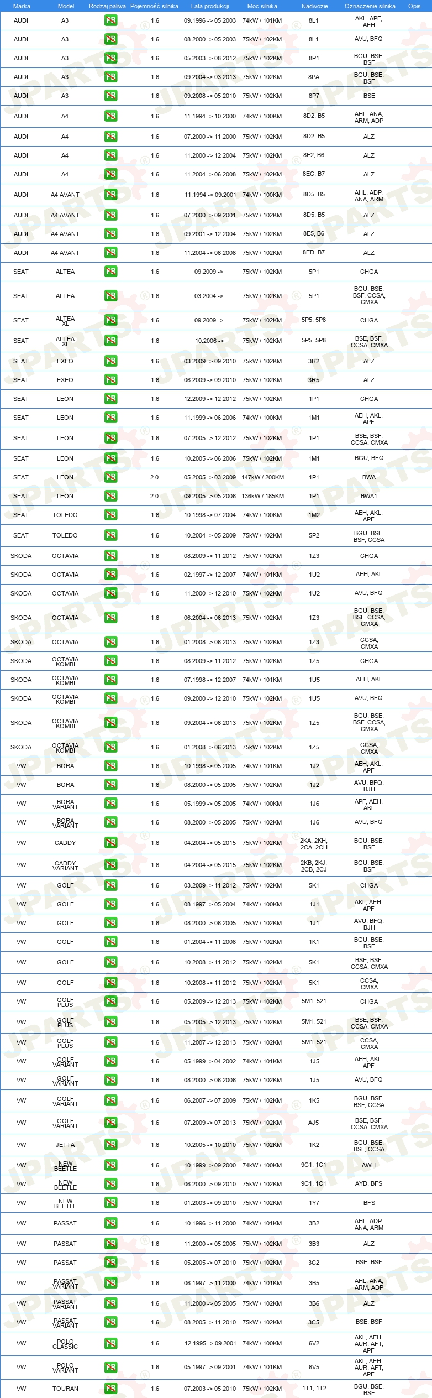Select the '6V2' body code cell
Screen dimensions: 432x1398
314,1343
